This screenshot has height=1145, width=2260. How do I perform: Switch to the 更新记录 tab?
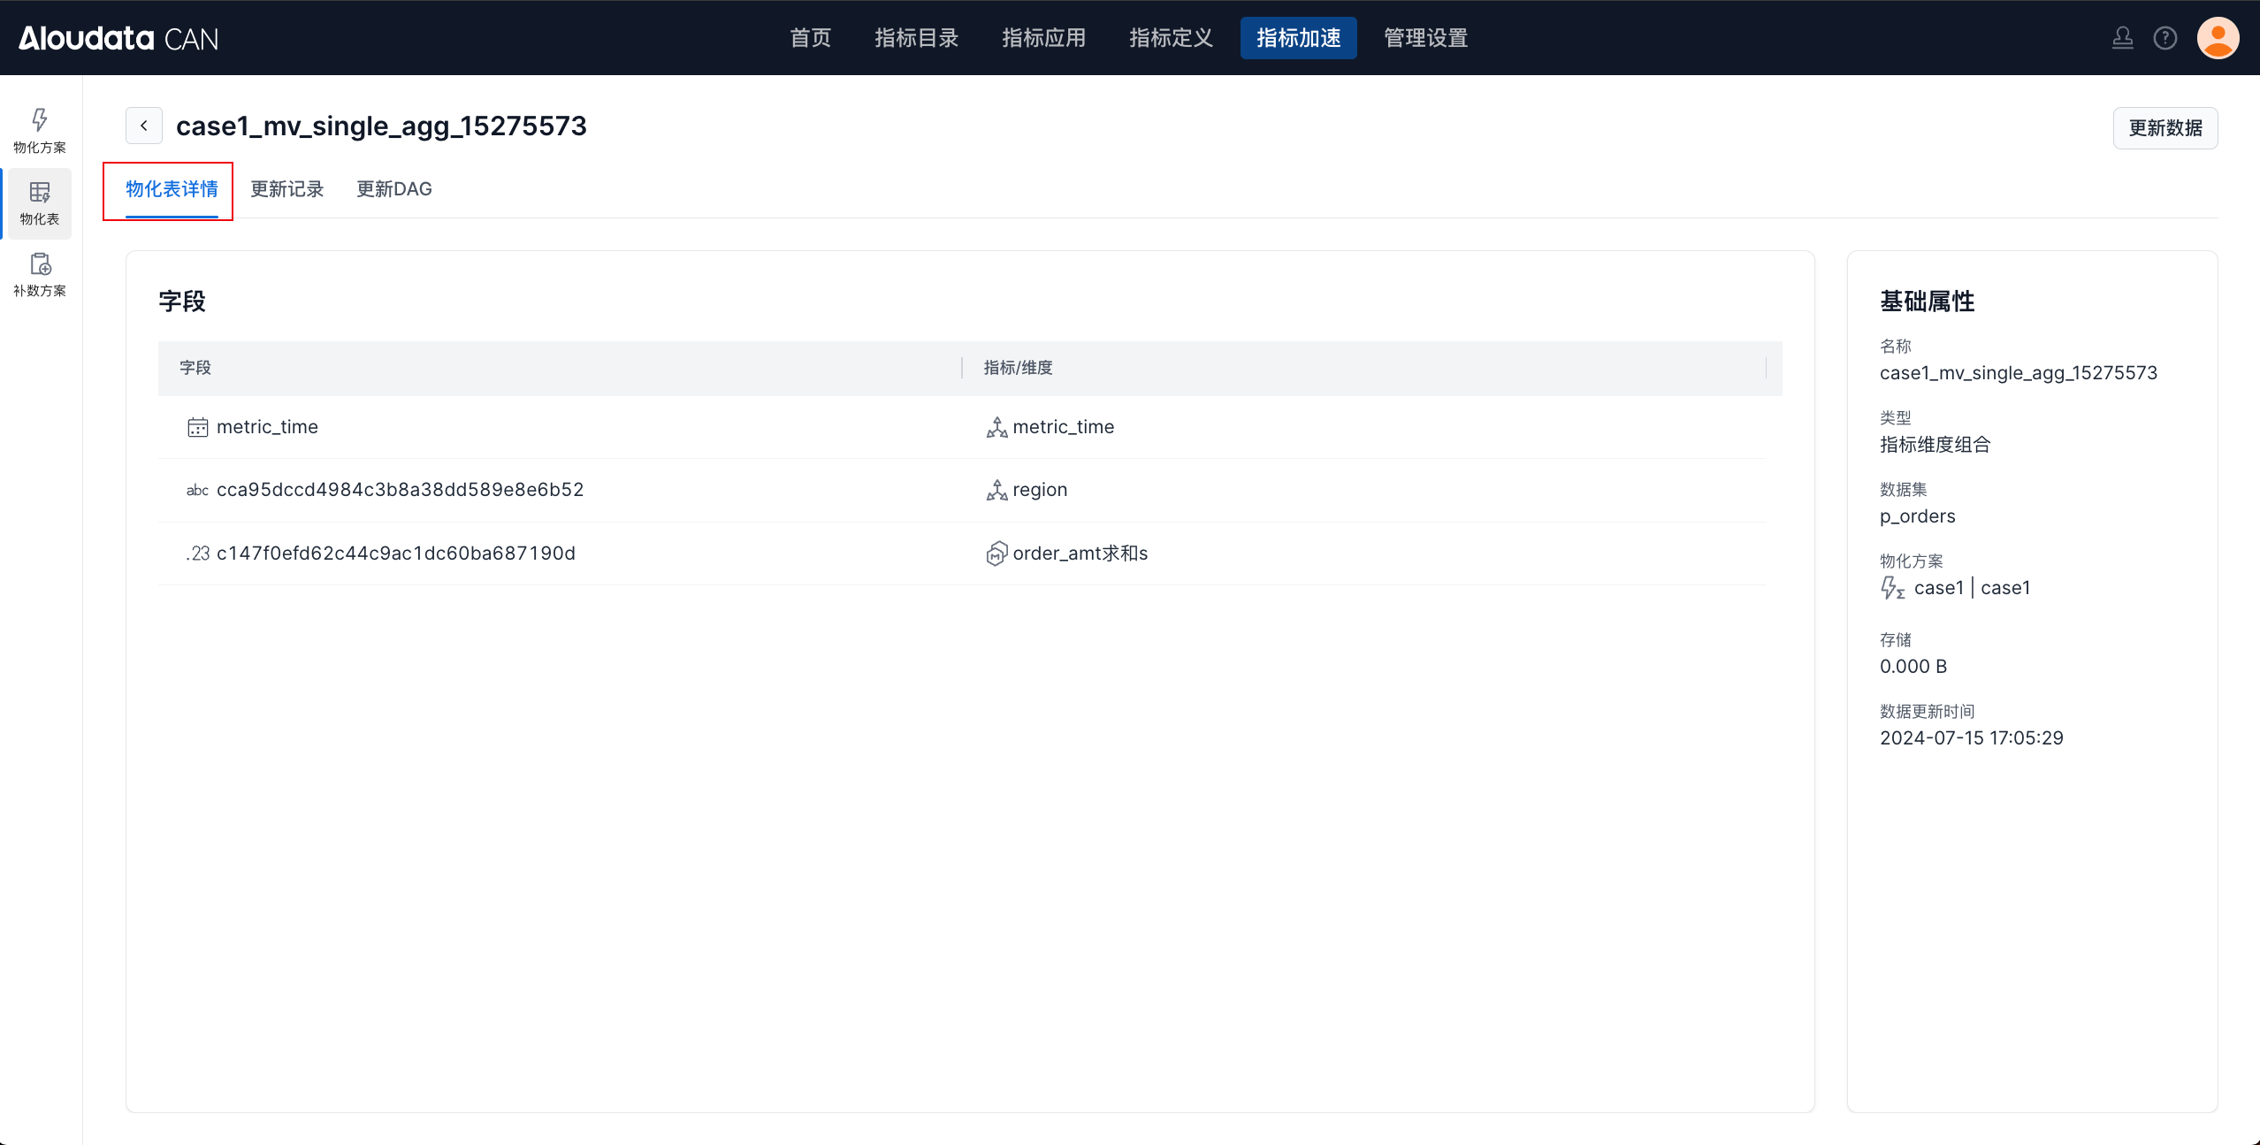(287, 189)
